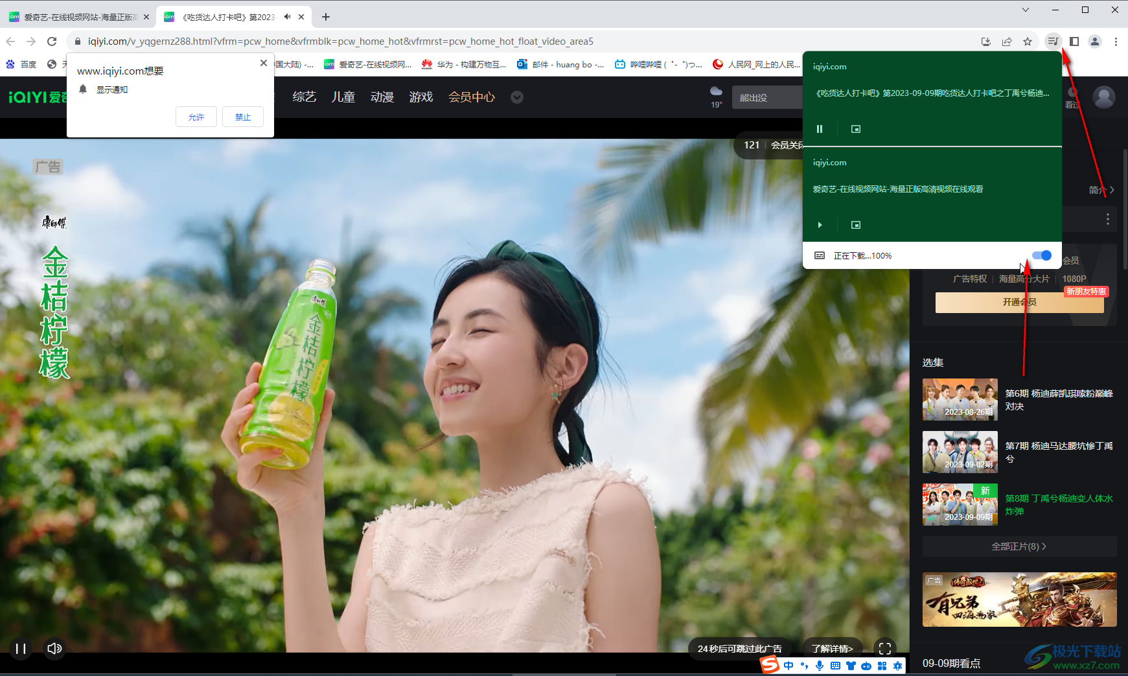
Task: Enter picture-in-picture for the second media item
Action: (856, 225)
